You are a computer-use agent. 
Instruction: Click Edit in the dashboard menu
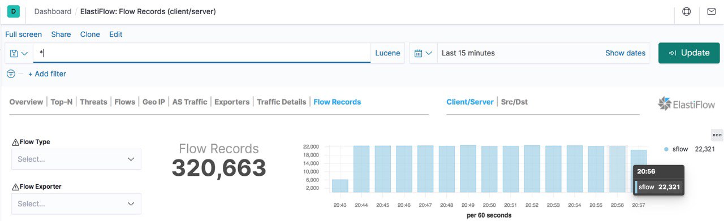(x=116, y=34)
